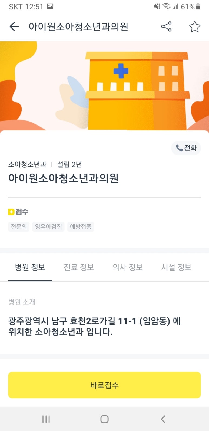Open the 의사 정보 tab
The height and width of the screenshot is (431, 209).
(127, 267)
